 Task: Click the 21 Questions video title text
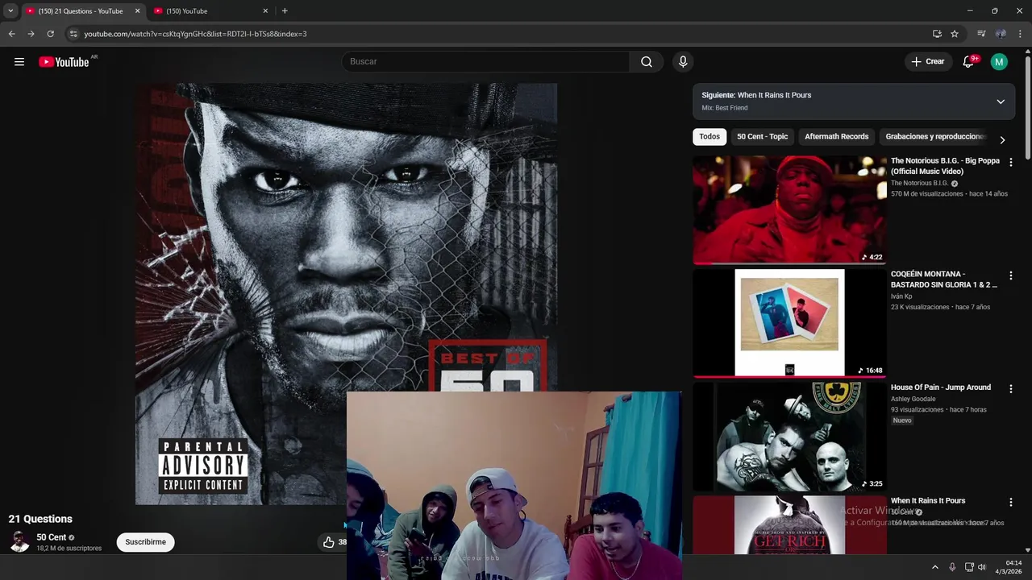coord(40,520)
